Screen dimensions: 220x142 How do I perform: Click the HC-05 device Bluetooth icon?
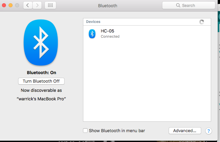coord(92,34)
